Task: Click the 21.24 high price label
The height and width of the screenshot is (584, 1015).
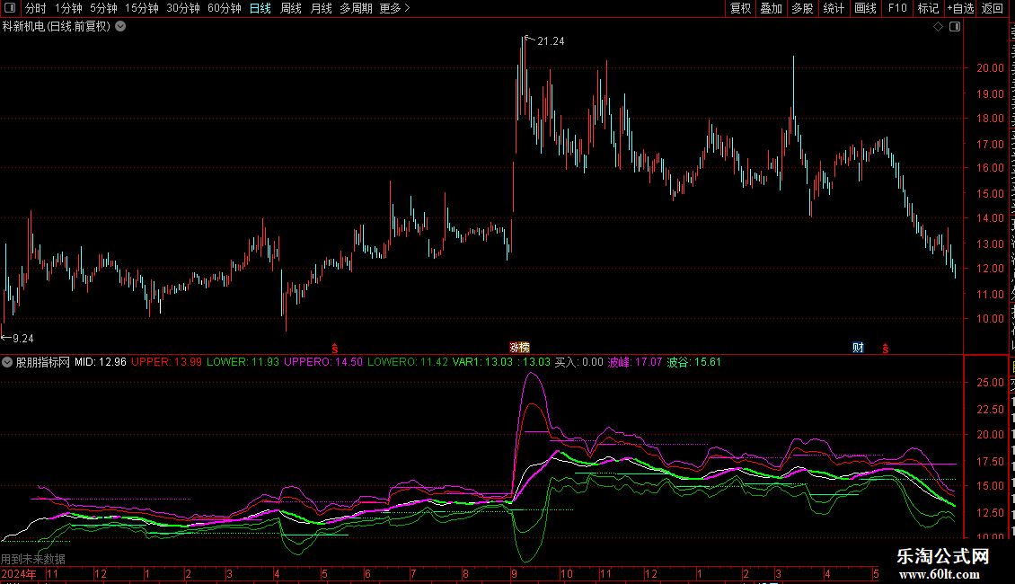Action: point(551,41)
